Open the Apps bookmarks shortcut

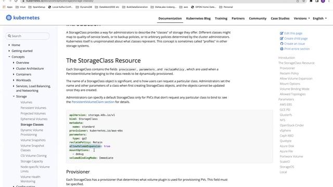(x=7, y=7)
